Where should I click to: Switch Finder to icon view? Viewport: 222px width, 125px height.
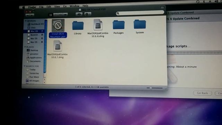51,15
